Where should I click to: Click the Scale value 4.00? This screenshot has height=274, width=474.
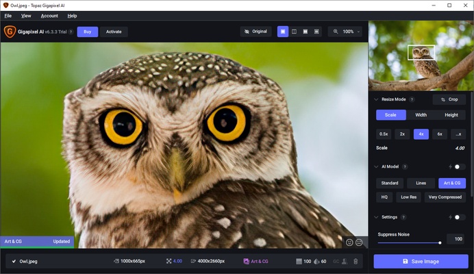[x=460, y=148]
